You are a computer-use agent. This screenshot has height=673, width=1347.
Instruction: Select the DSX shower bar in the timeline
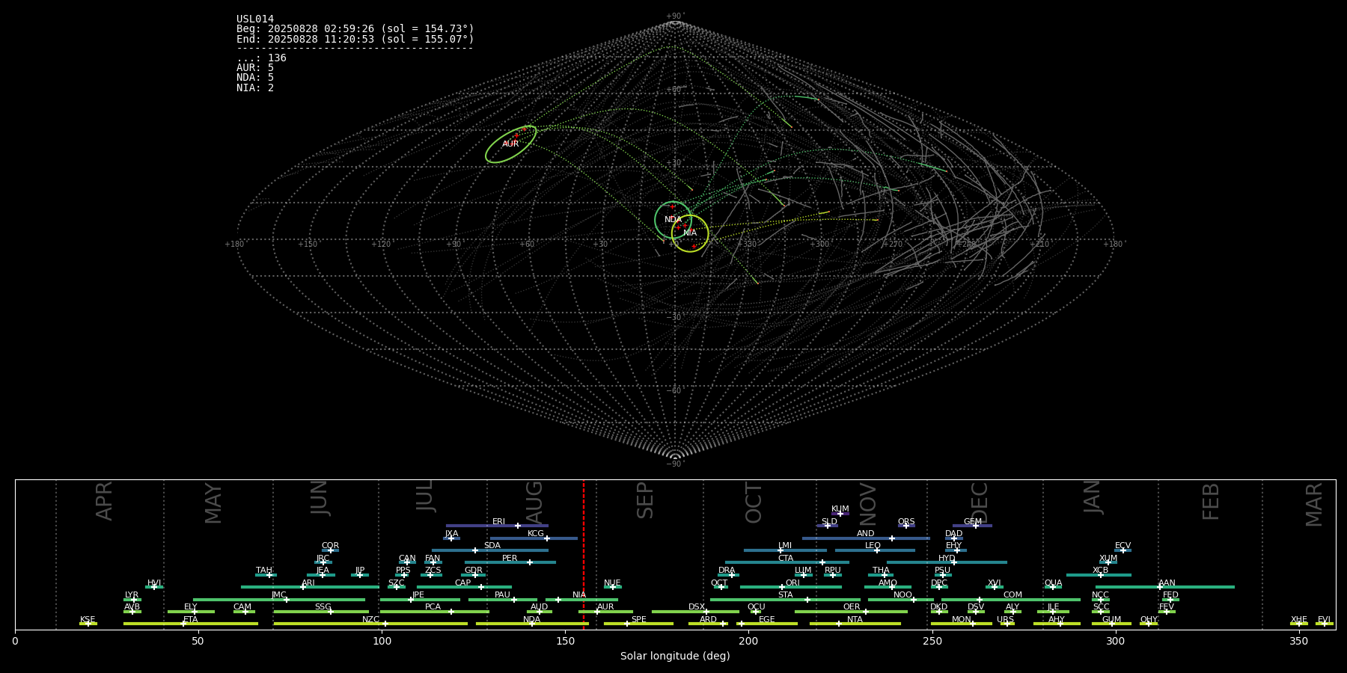point(695,612)
